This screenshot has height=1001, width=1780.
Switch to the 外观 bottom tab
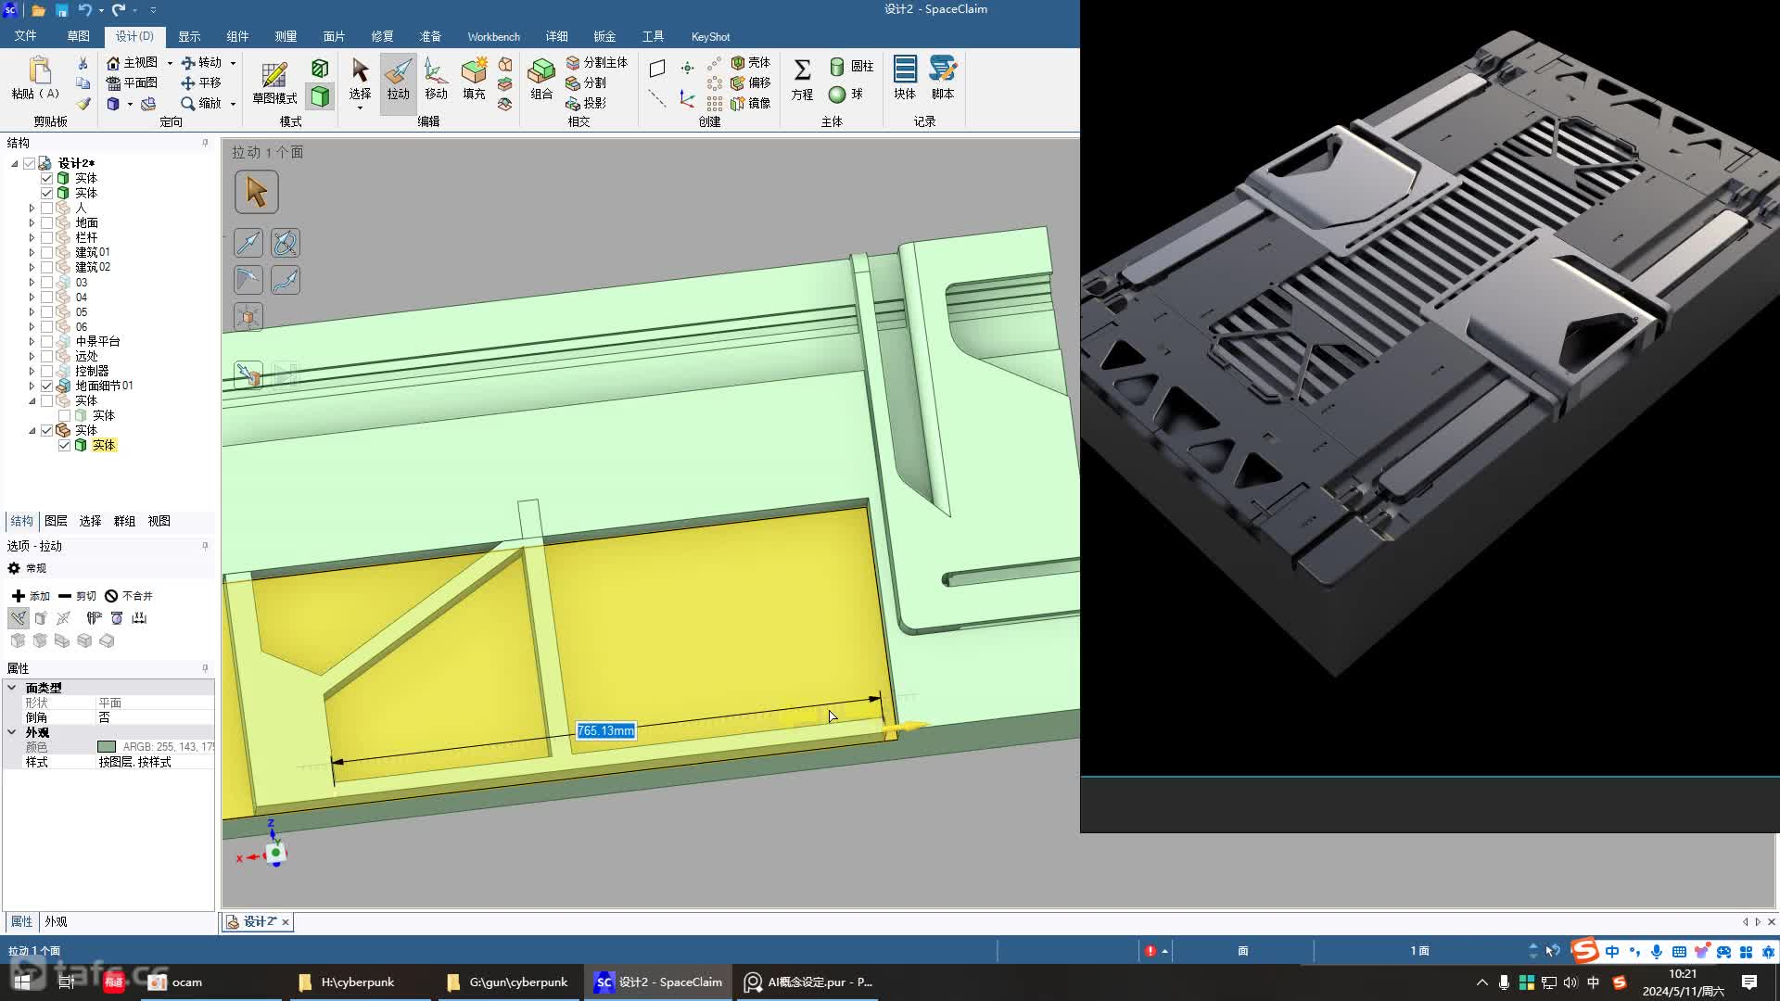(56, 921)
